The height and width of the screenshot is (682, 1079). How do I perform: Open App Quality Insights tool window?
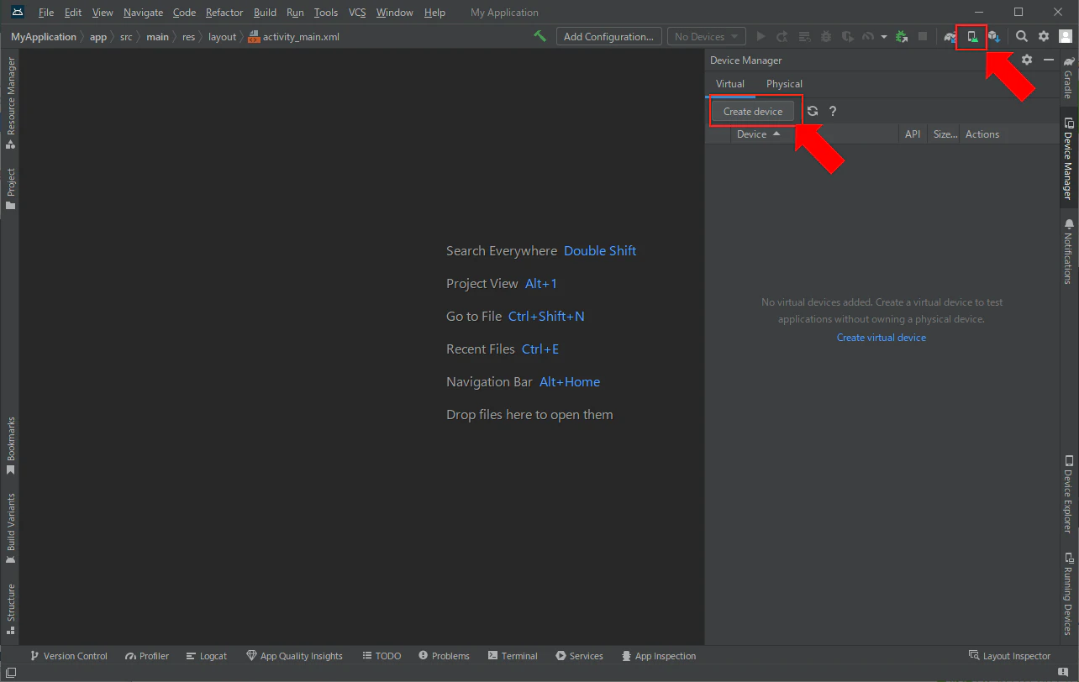click(x=295, y=656)
